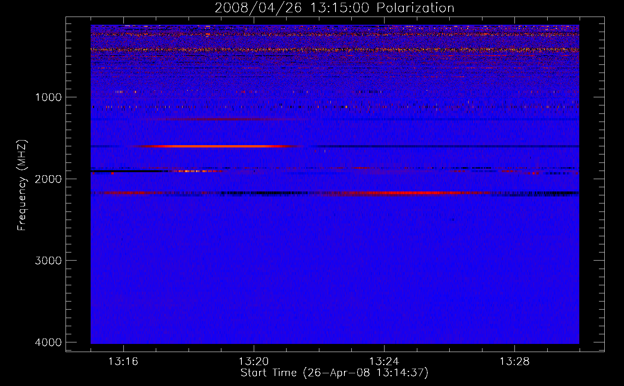Click the 1000 frequency tick label
This screenshot has height=386, width=624.
pyautogui.click(x=48, y=97)
